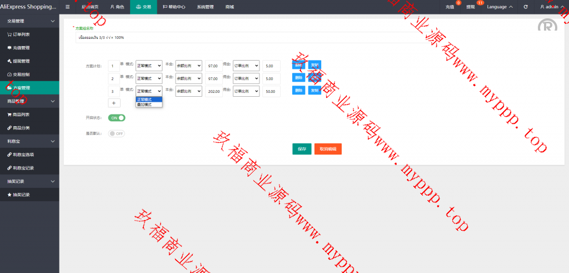Open the 模式 dropdown in row 1
569x273 pixels.
coord(148,66)
